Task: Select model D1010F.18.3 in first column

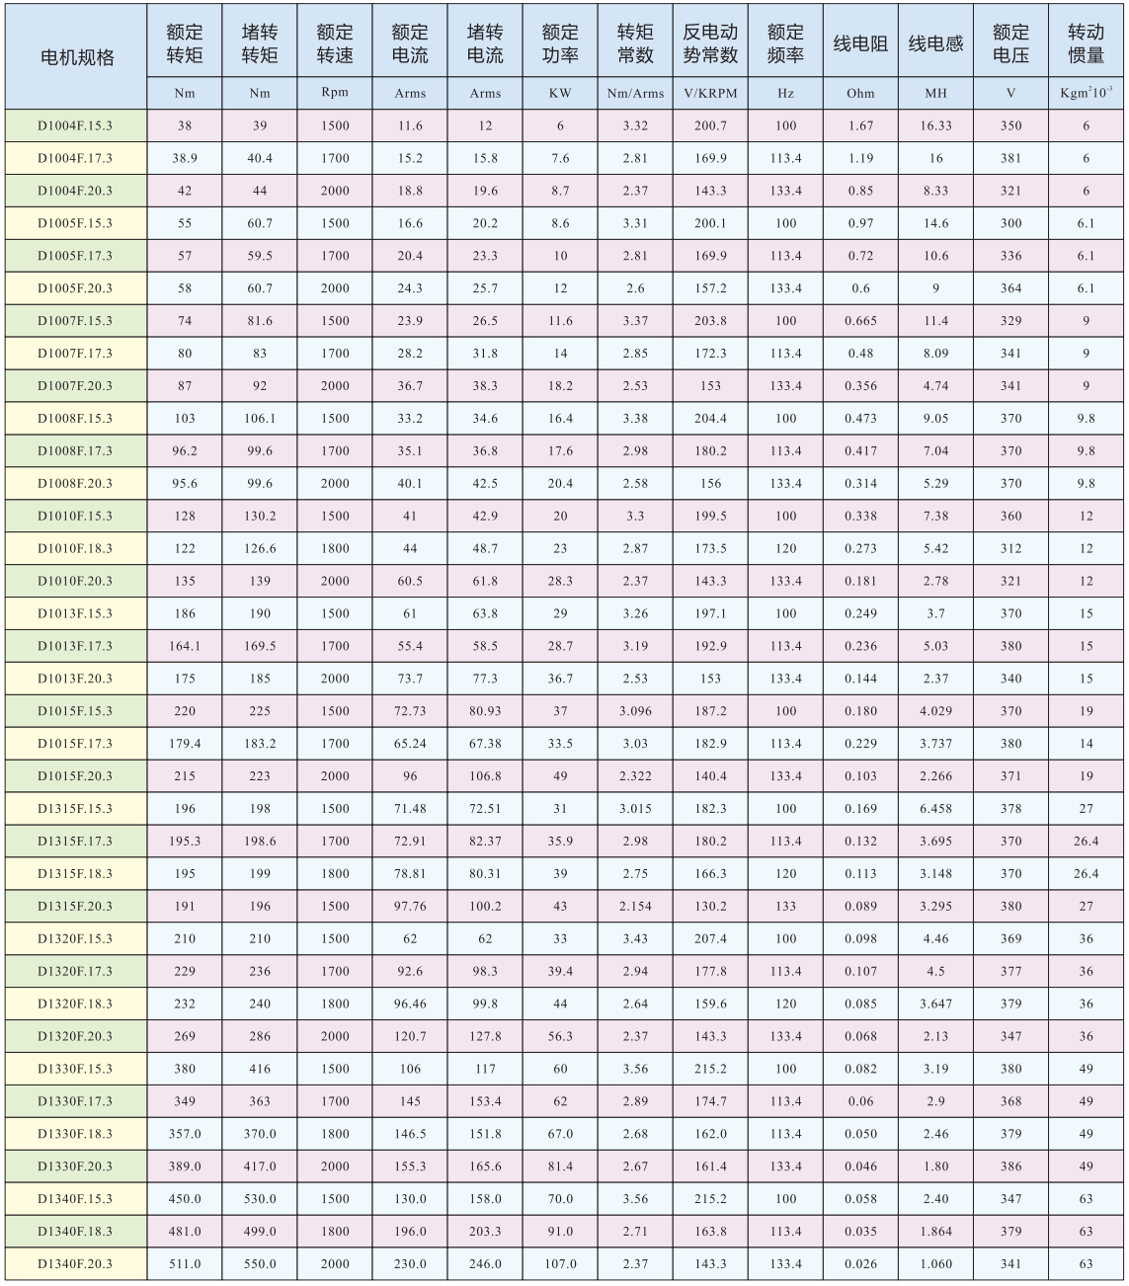Action: 75,548
